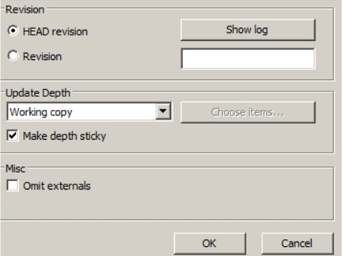Click the Revision label beside its radio
The height and width of the screenshot is (256, 343).
[42, 57]
